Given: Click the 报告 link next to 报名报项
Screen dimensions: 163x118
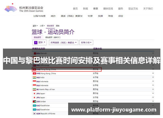Looking at the screenshot, I should click(x=58, y=26).
